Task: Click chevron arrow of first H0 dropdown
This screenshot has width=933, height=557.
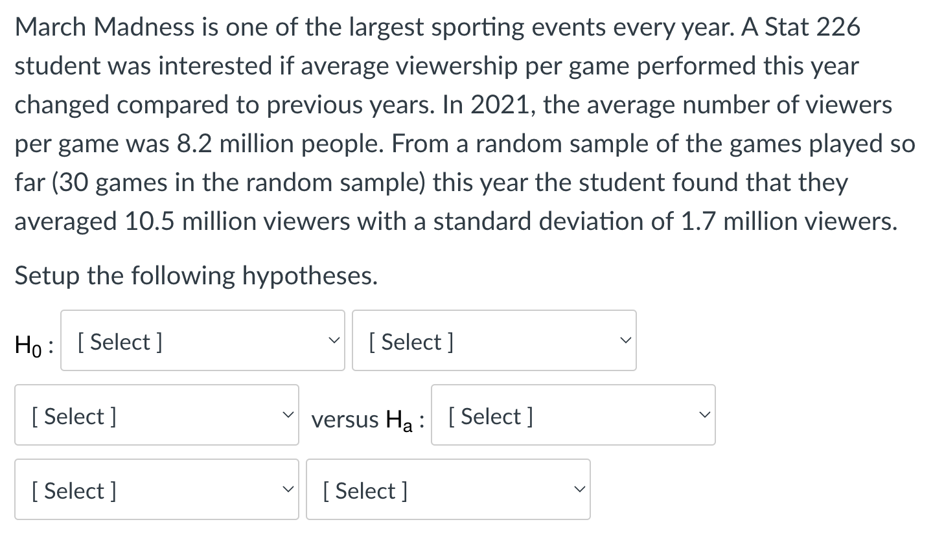Action: pos(333,341)
